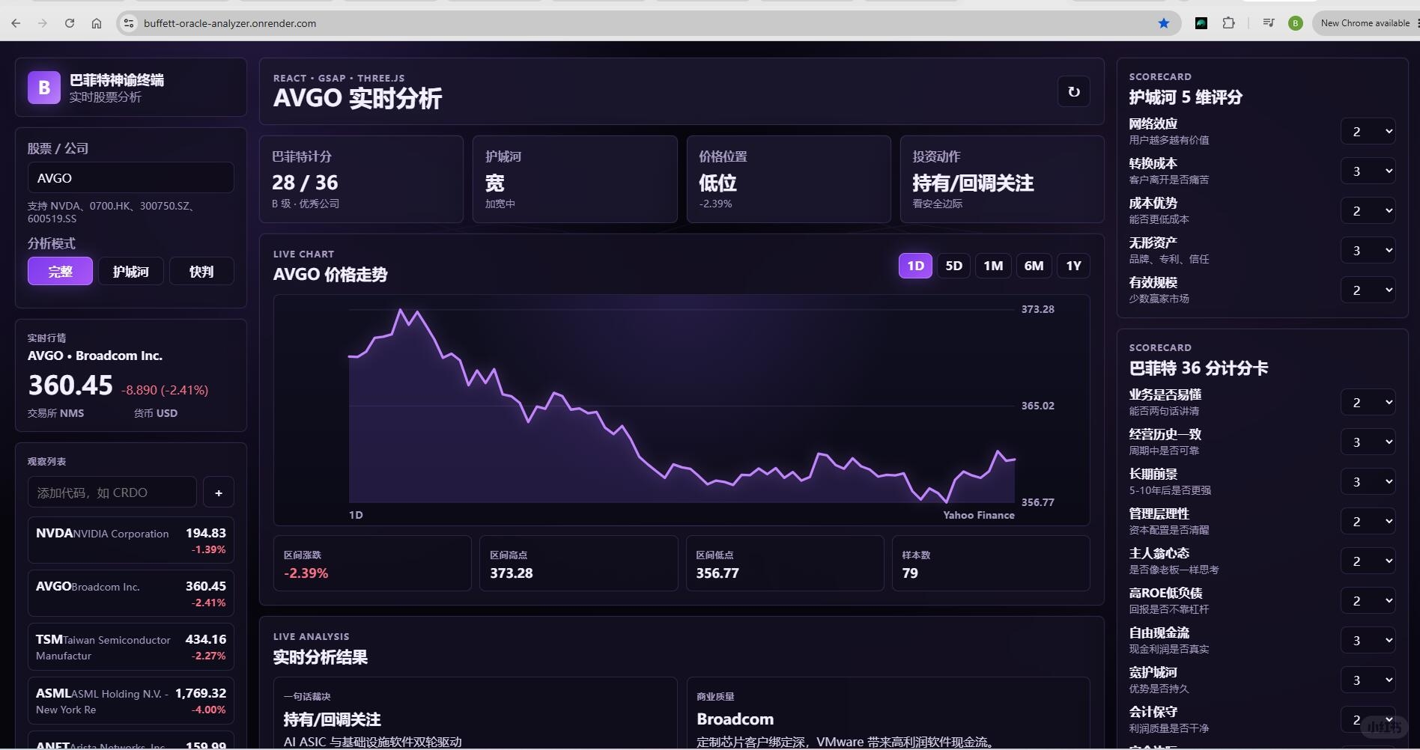1420x750 pixels.
Task: Click the 巴菲特神谕终端 app title
Action: 117,80
